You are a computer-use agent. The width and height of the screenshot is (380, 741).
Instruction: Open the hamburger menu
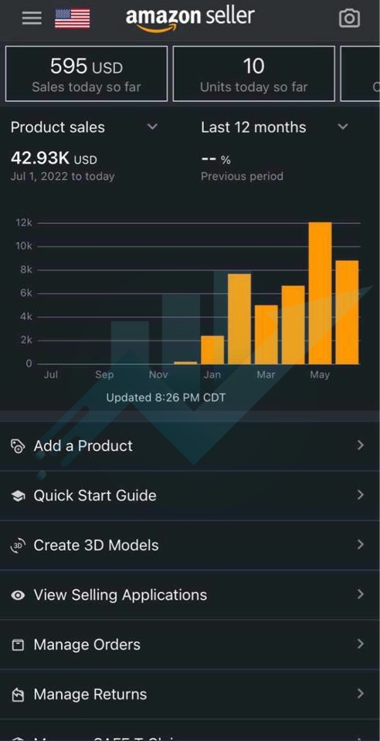click(32, 19)
